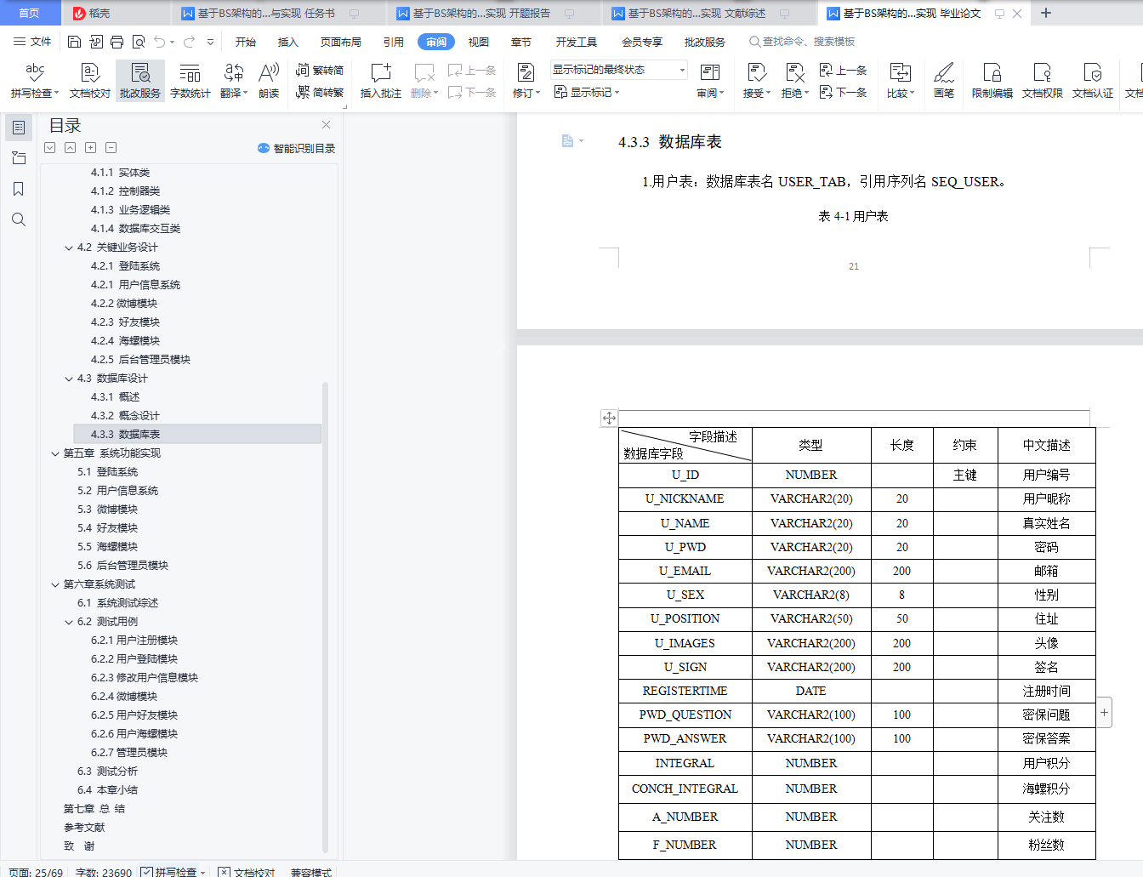Click the 查找命令、搜索模板 search box

(801, 42)
